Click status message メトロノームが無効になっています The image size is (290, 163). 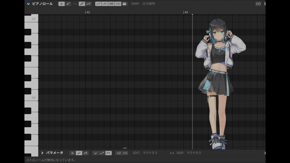51,160
